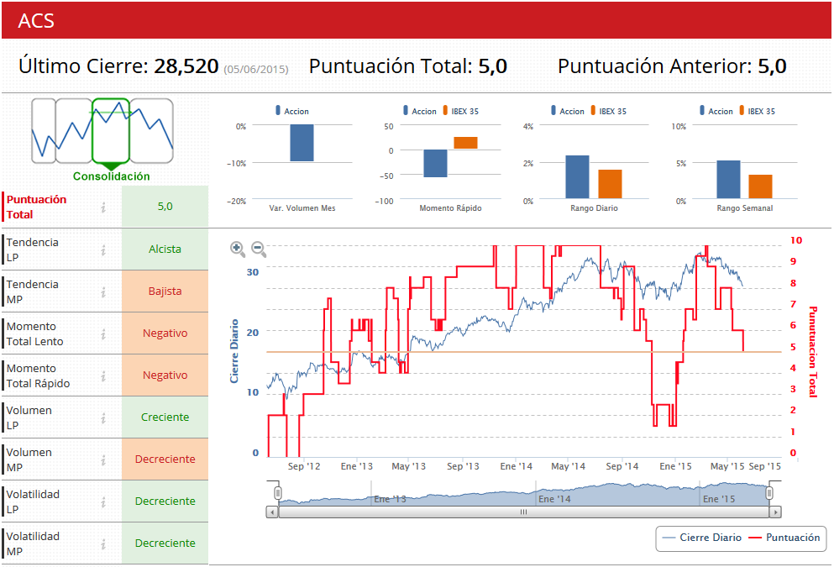
Task: Toggle Accion series in Rango Semanal chart
Action: (x=716, y=111)
